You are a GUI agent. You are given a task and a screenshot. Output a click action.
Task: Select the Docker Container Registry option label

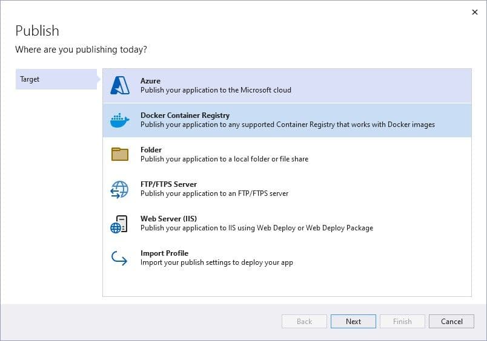(x=185, y=115)
